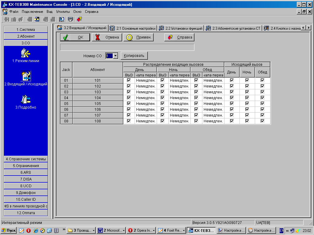Open the 3.Подробно sidebar icon

pos(26,102)
